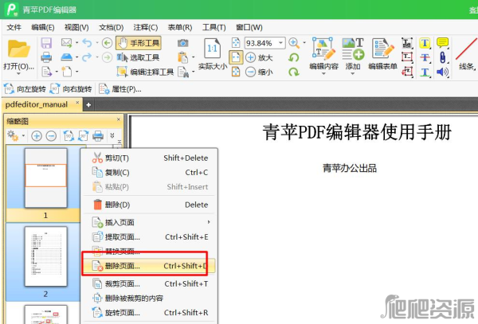Select the sticky note comment icon

[x=443, y=42]
